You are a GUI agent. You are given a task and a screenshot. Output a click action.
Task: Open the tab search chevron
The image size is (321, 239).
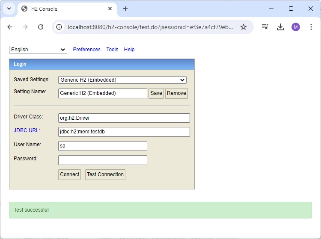[x=9, y=9]
